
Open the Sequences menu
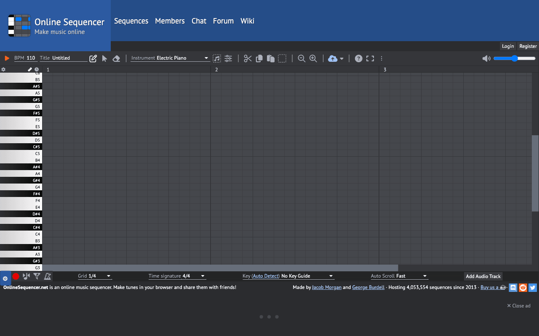pos(131,21)
